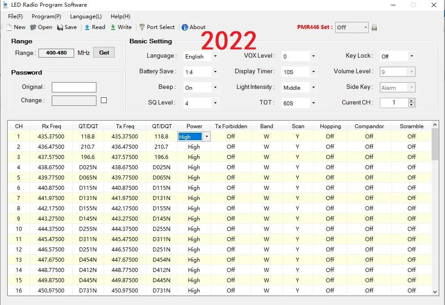The image size is (445, 305).
Task: Click the New file toolbar icon
Action: point(9,27)
